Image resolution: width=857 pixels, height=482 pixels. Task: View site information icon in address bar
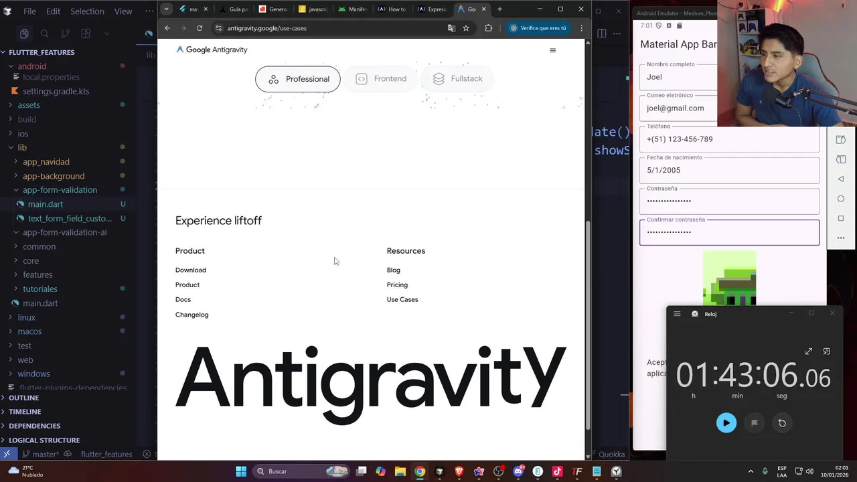(218, 28)
